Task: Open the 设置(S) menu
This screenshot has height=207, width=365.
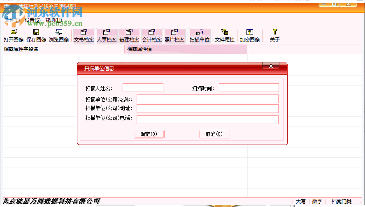Action: click(33, 20)
